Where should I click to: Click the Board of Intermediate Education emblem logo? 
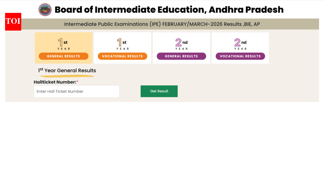point(45,10)
